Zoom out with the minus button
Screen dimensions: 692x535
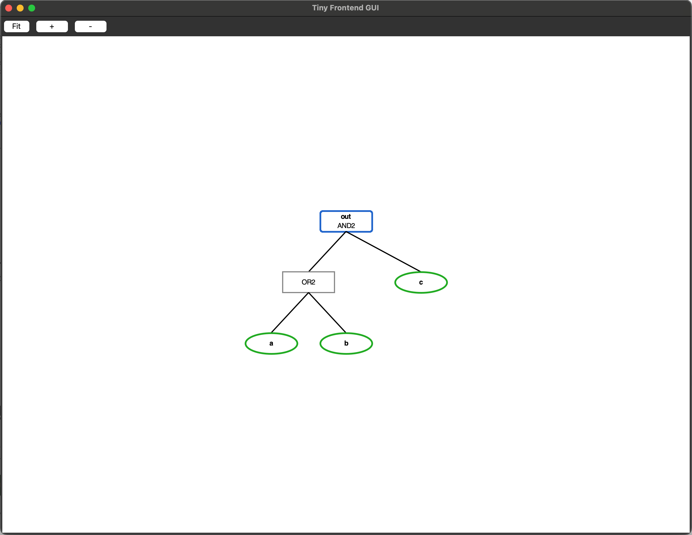(x=90, y=26)
